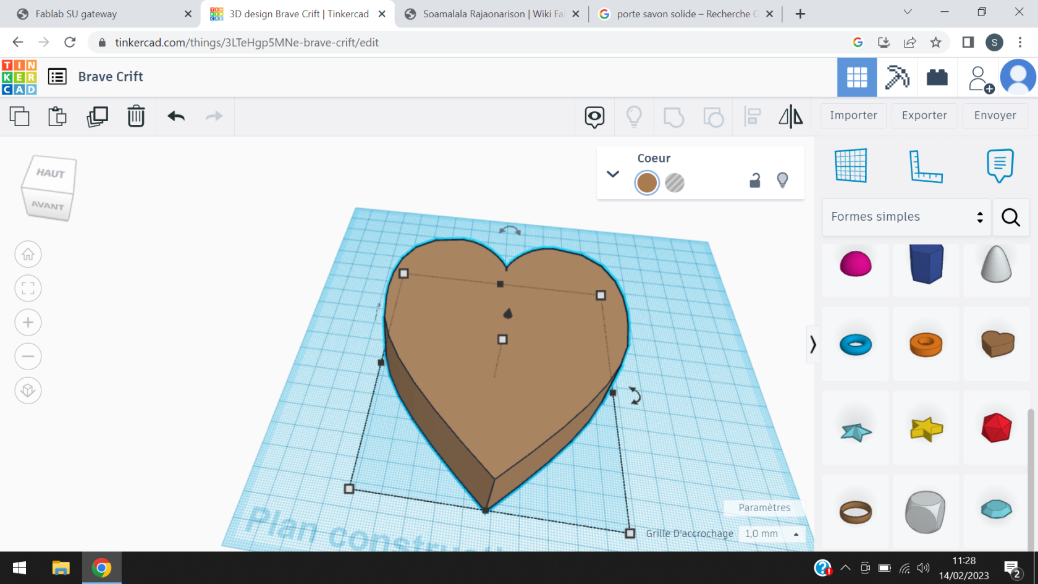This screenshot has width=1038, height=584.
Task: Open the user profile avatar
Action: point(1018,77)
